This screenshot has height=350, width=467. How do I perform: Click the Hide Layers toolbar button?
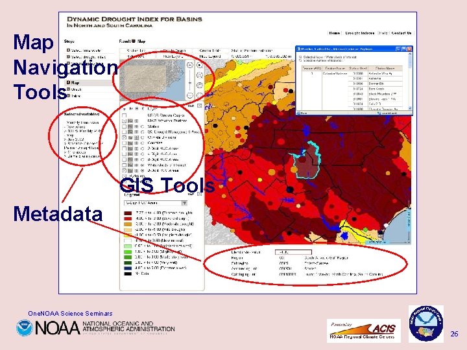(x=174, y=56)
